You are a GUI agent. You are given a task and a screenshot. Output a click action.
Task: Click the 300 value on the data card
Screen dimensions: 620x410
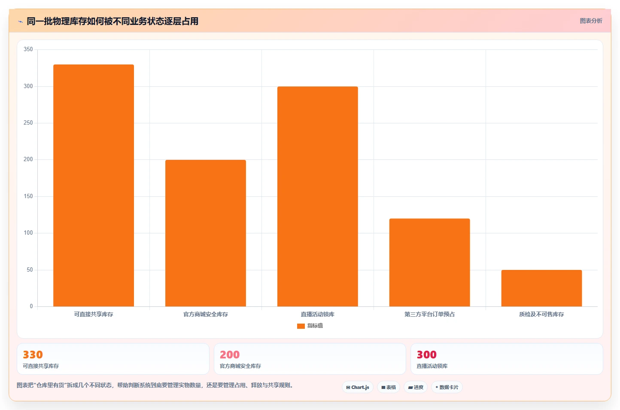[x=427, y=355]
